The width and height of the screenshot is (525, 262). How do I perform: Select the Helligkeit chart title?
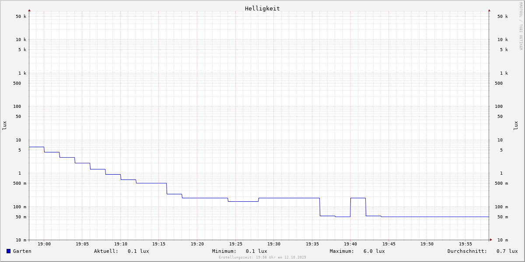coord(262,8)
